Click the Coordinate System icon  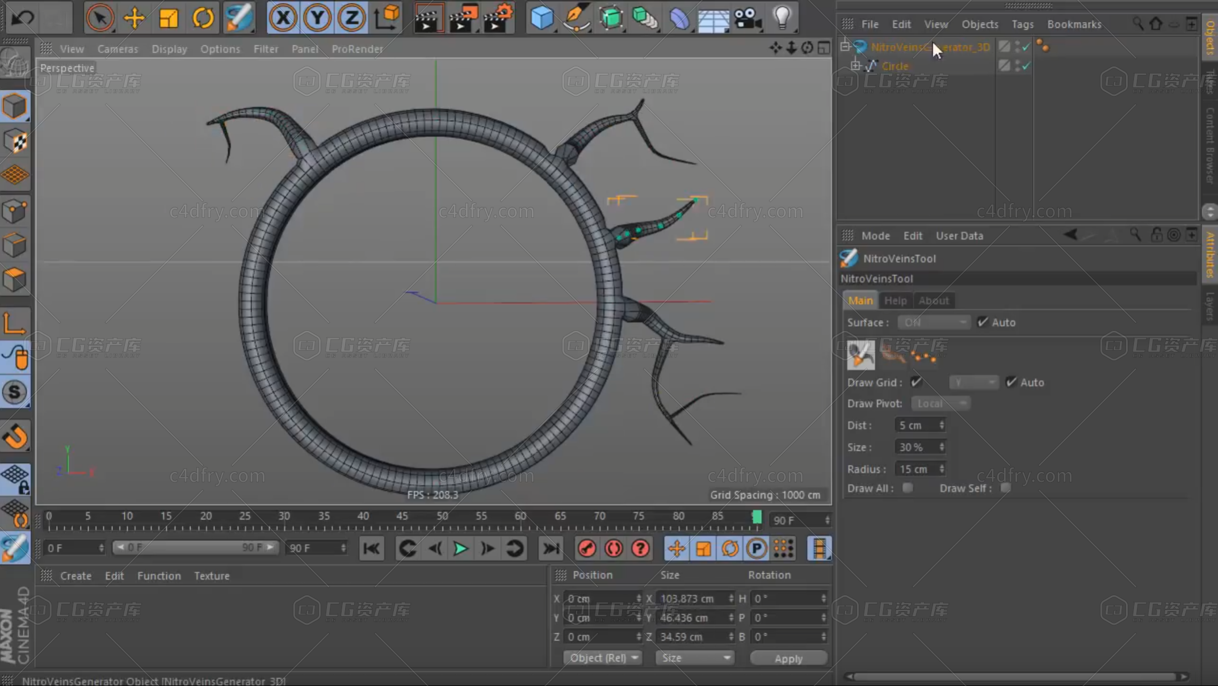(387, 18)
